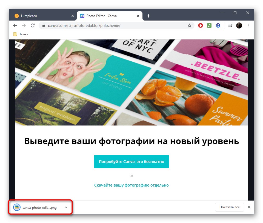Open the media playlist extension near the avatar
Screen dimensions: 263x223
pos(230,25)
